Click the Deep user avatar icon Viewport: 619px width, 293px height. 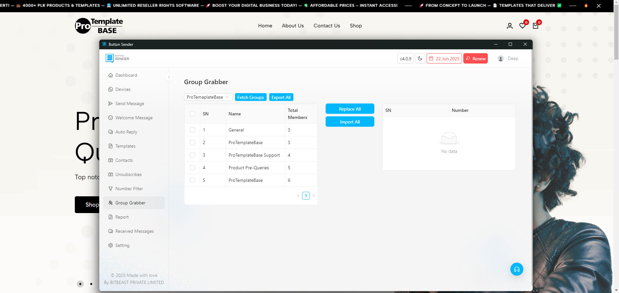(501, 58)
